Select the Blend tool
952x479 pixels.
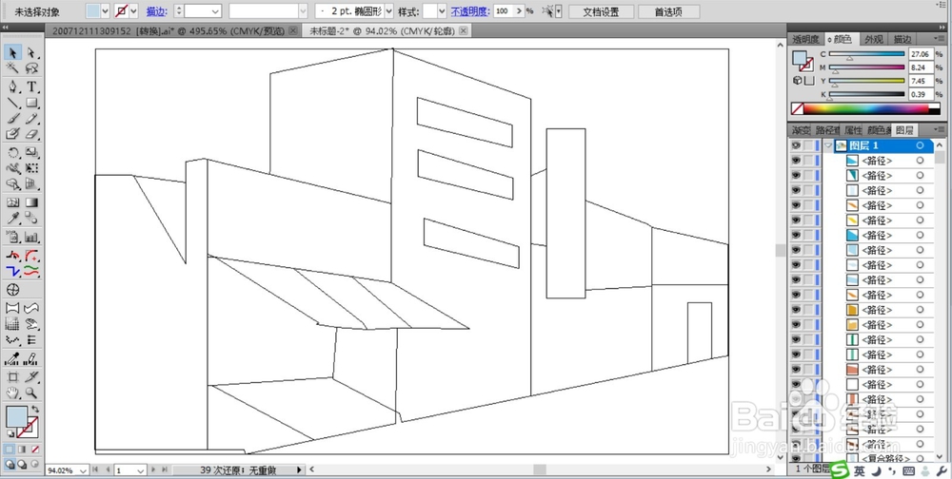click(x=31, y=219)
